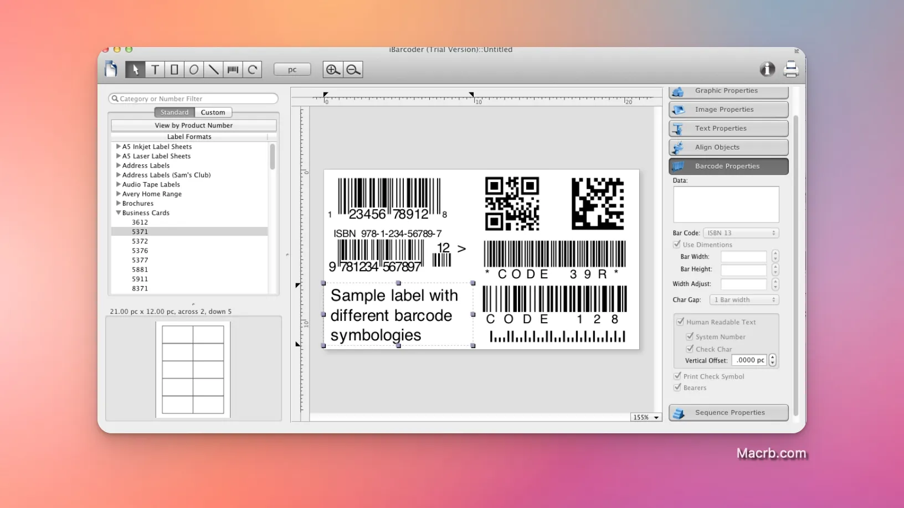Image resolution: width=904 pixels, height=508 pixels.
Task: Open Text Properties panel
Action: coord(728,128)
